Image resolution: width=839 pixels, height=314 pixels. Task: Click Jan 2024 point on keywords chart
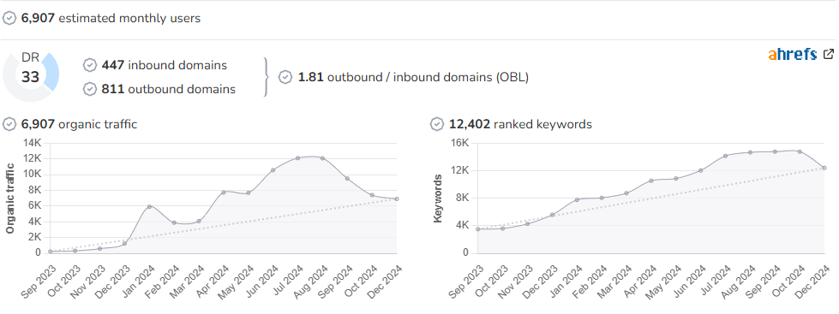tap(577, 199)
